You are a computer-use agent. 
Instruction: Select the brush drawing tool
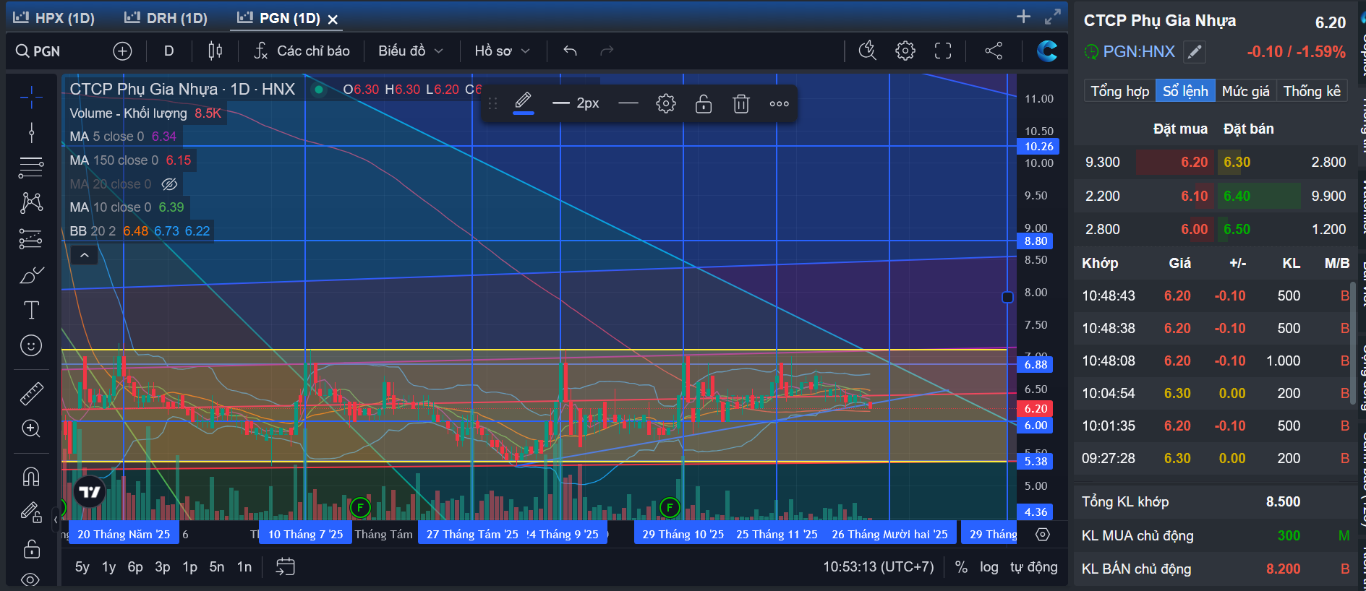click(31, 275)
